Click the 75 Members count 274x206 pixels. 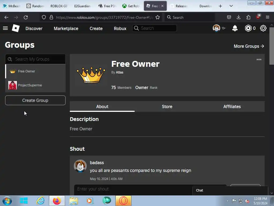point(121,88)
